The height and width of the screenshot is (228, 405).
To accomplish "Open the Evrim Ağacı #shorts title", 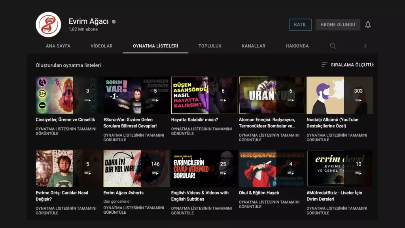I will 123,193.
